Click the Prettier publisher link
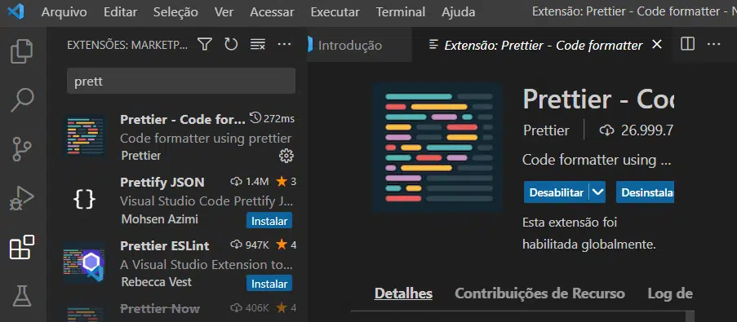The height and width of the screenshot is (322, 737). (x=546, y=130)
